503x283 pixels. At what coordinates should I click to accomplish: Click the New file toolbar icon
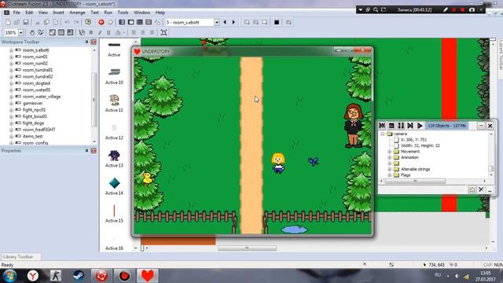[x=8, y=22]
